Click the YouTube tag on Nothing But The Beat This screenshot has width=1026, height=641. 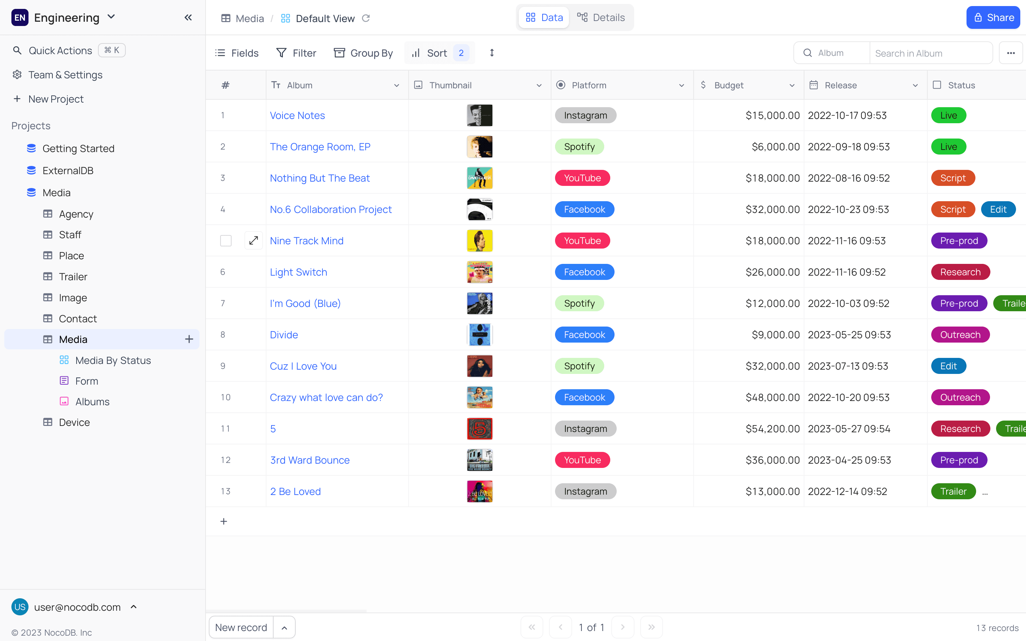582,178
